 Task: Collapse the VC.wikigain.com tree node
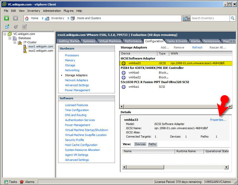5,34
